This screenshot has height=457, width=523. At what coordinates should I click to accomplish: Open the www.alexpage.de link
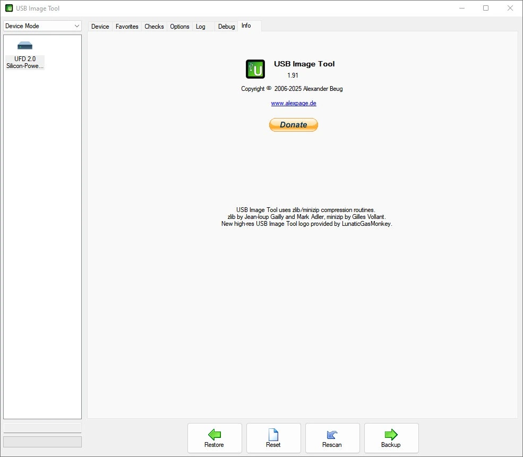pos(294,103)
